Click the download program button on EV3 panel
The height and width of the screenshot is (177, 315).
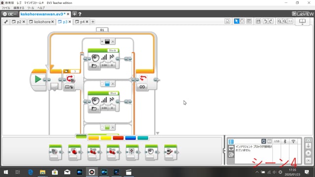[308, 146]
